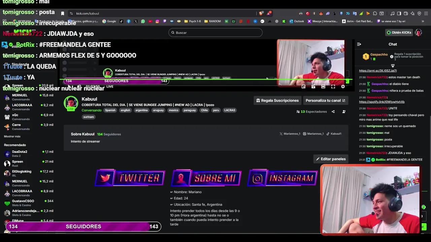Open the Brave Shields lion icon
Viewport: 431px width, 242px height.
(x=261, y=13)
